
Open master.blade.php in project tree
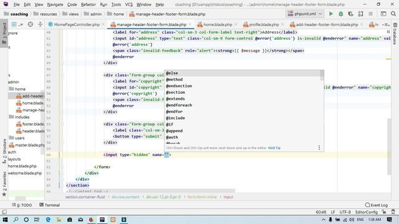[x=26, y=145]
